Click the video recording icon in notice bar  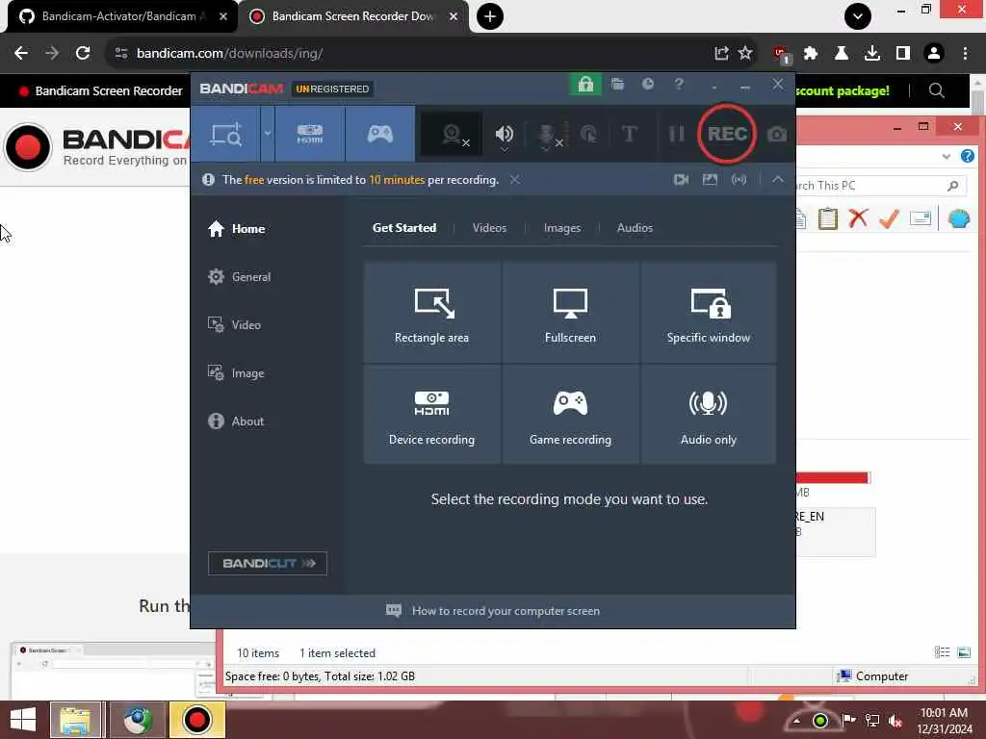click(x=681, y=180)
